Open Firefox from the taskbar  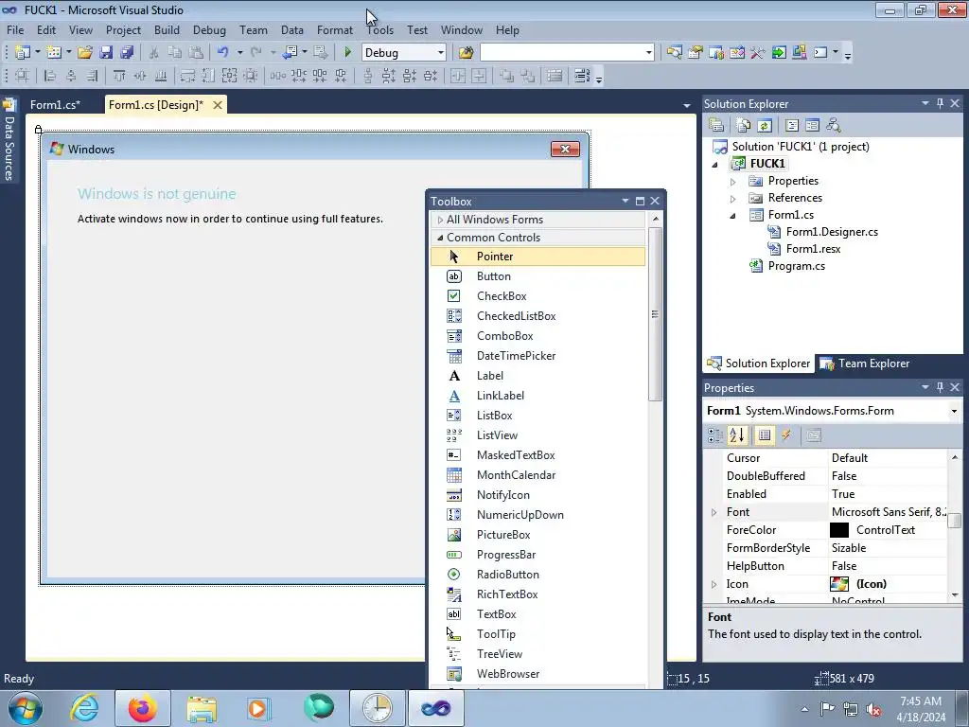coord(142,708)
